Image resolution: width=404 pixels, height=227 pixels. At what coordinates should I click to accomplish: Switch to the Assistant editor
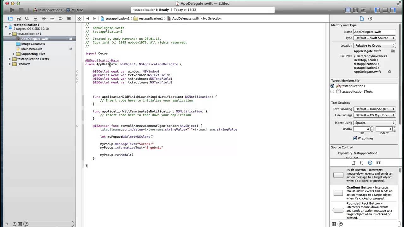356,10
